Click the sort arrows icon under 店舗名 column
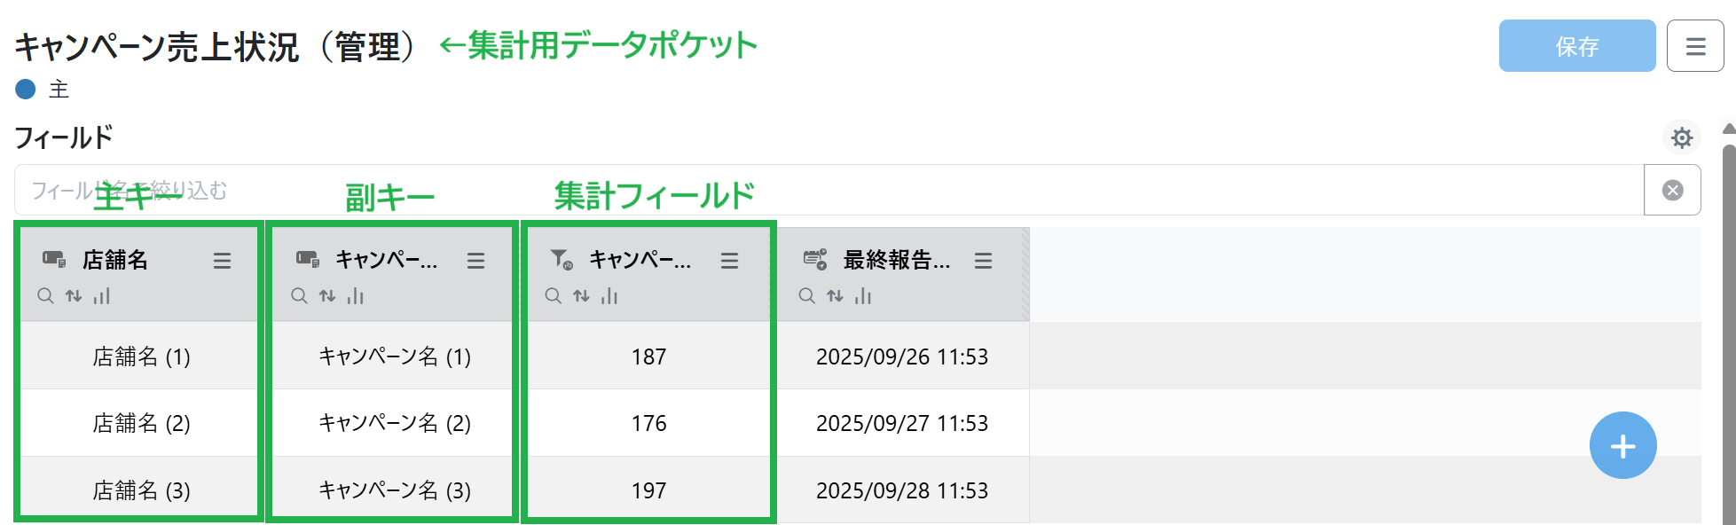Screen dimensions: 1736x525 coord(74,296)
